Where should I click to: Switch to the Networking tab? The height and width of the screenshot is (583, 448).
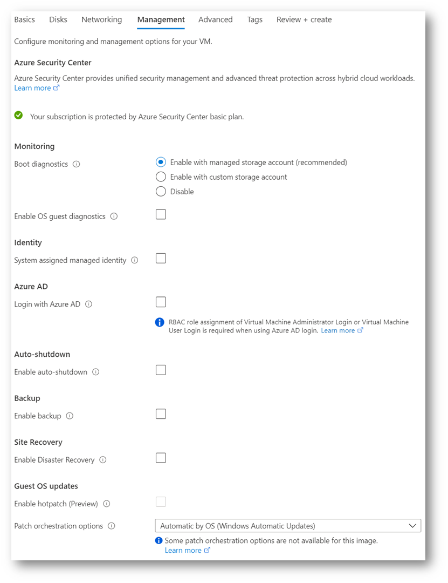coord(101,19)
